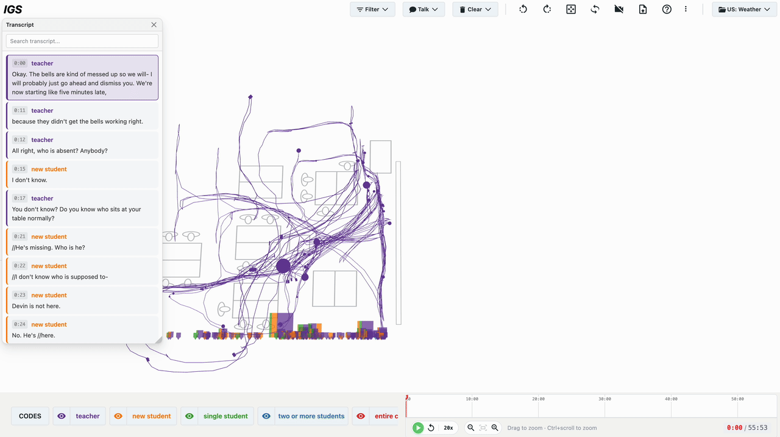Screen dimensions: 780x437
Task: Click the fit-to-screen icon in the toolbar
Action: [570, 9]
